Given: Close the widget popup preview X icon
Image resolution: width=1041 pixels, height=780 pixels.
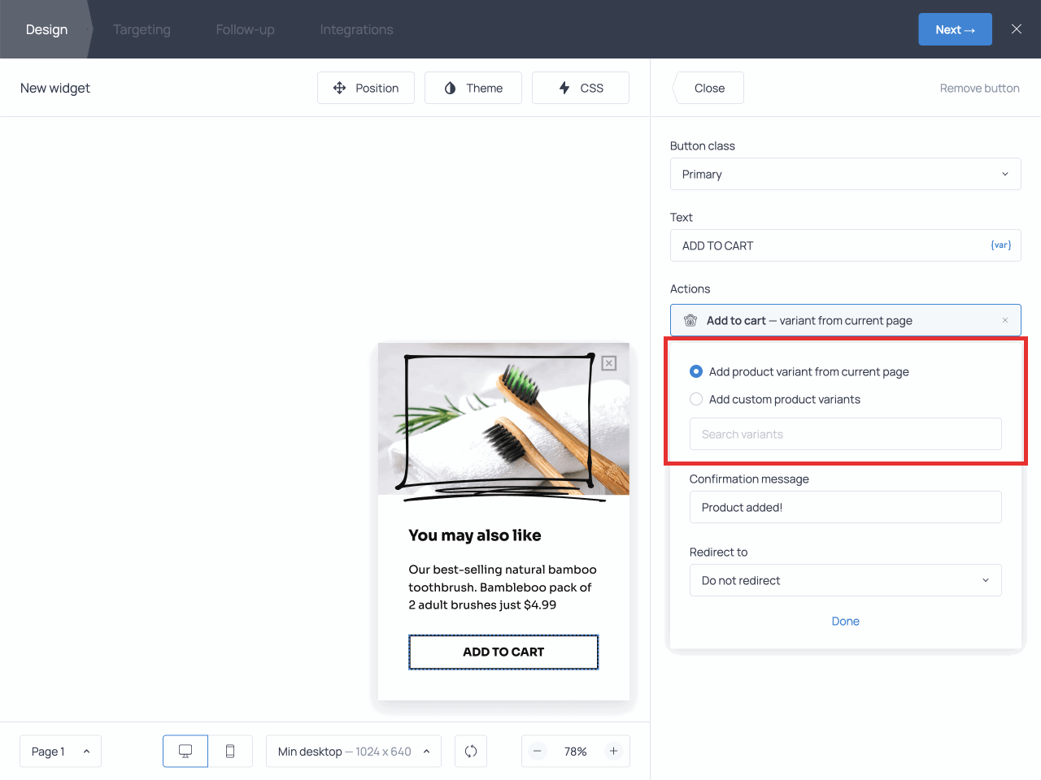Looking at the screenshot, I should tap(609, 363).
